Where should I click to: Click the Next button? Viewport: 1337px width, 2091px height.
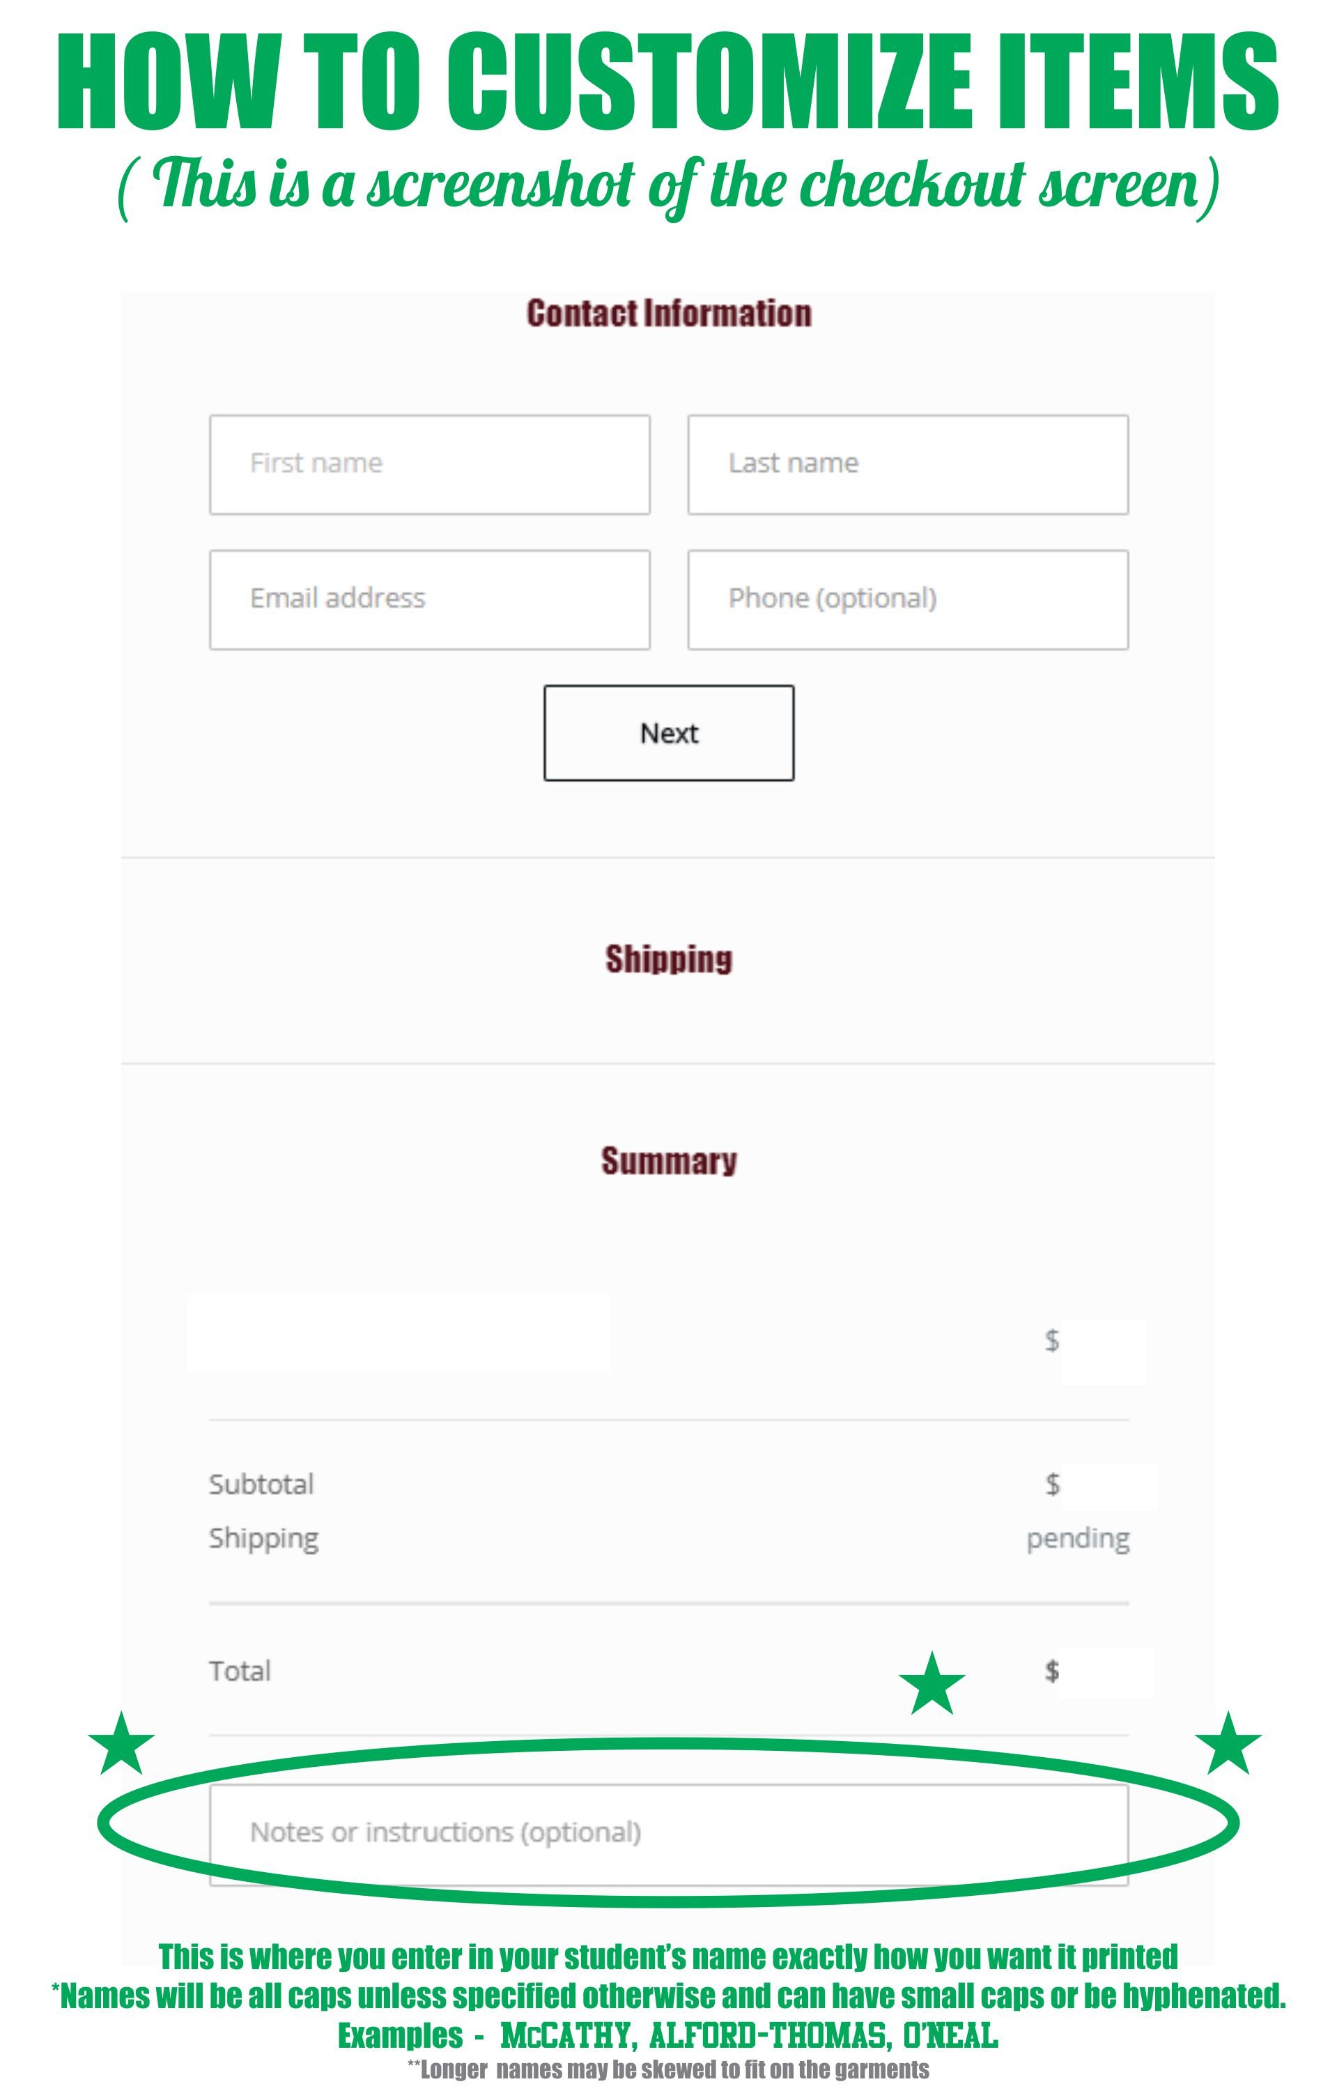669,733
